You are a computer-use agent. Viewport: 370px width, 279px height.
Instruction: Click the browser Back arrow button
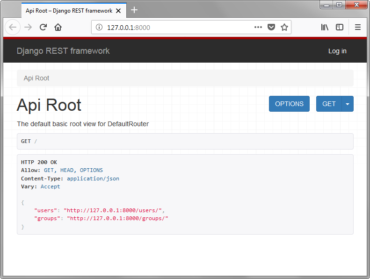tap(13, 27)
